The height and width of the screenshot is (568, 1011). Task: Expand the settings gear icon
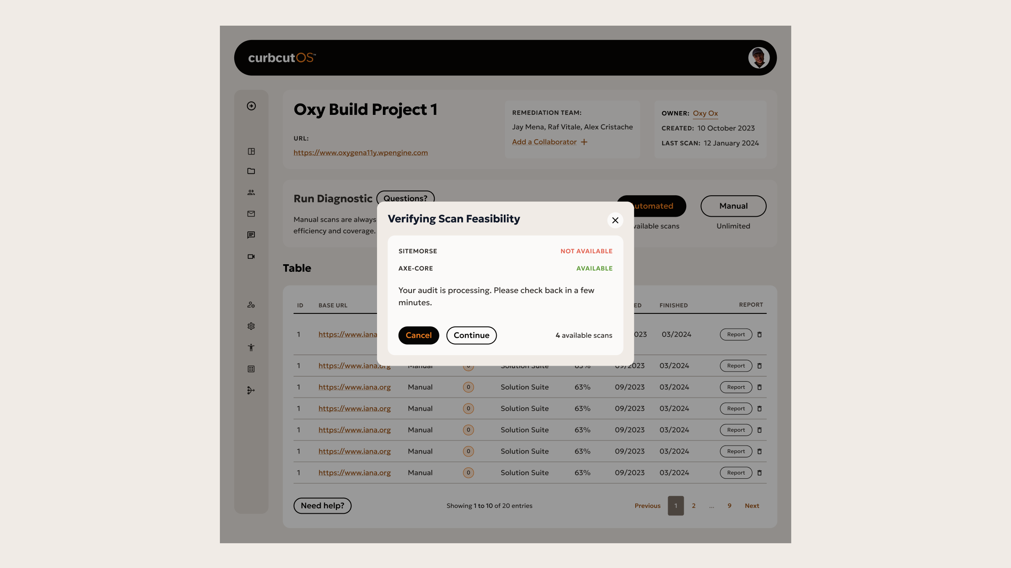(251, 326)
